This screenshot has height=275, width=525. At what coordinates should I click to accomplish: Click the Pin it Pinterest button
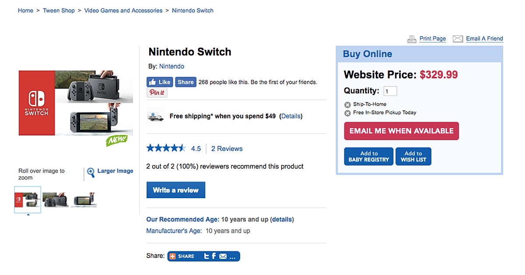[157, 93]
